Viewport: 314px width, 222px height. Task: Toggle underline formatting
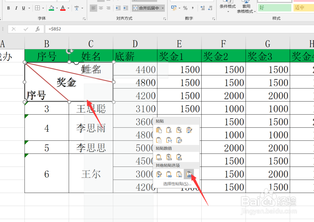point(24,8)
